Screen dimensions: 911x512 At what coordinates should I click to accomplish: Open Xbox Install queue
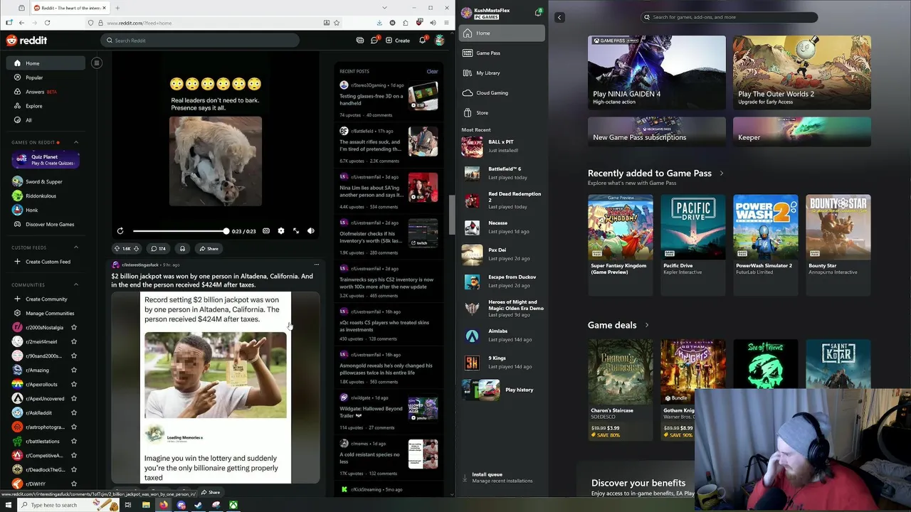tap(502, 477)
